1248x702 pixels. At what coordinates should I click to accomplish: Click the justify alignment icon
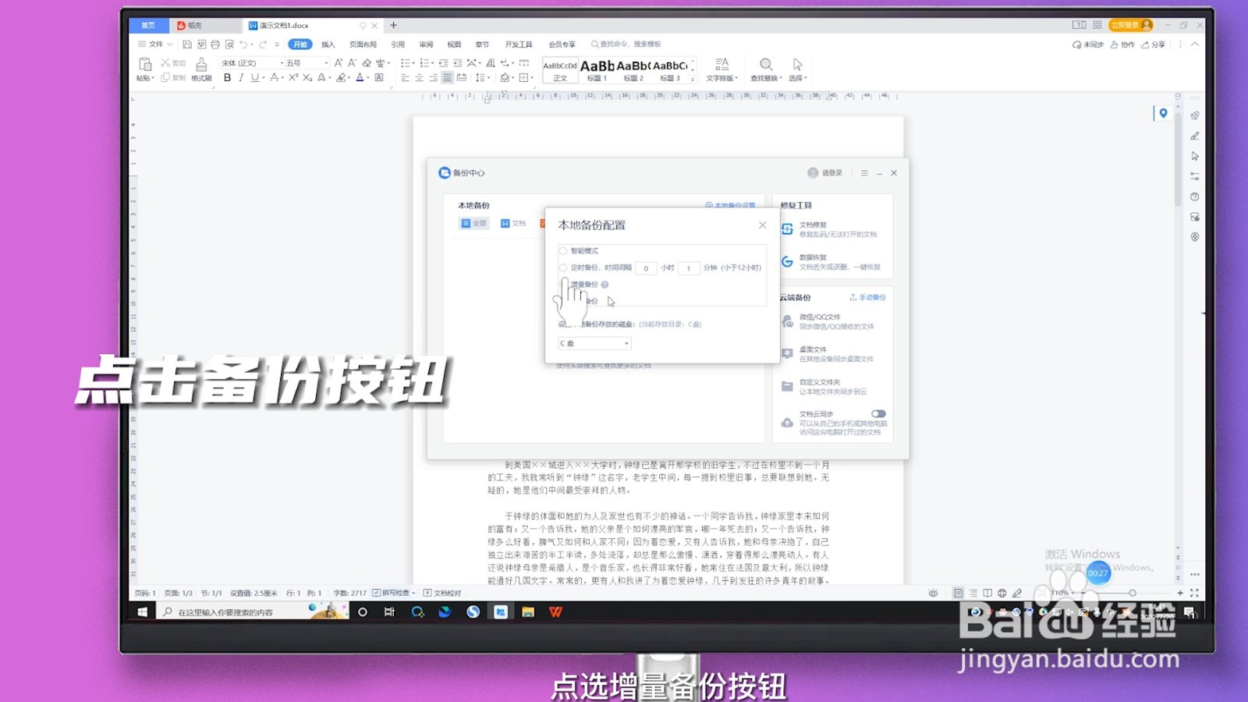447,78
